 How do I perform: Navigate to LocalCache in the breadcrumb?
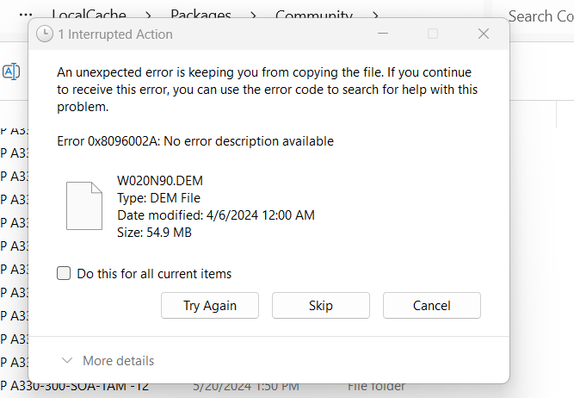click(x=89, y=15)
